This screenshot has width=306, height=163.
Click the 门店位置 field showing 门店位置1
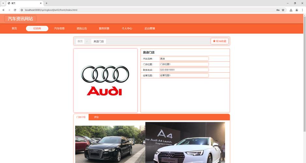[x=184, y=64]
